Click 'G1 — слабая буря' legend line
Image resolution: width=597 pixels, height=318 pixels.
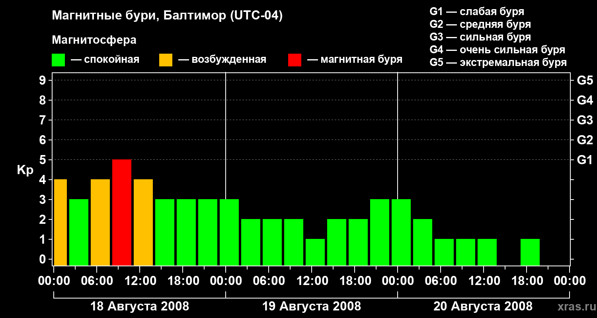[x=477, y=12]
